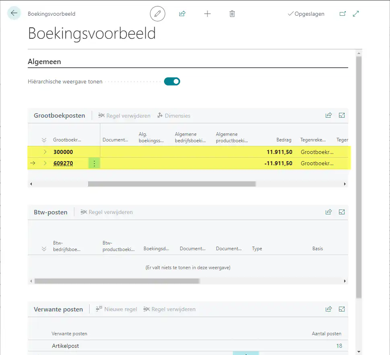Screen dimensions: 390x355
Task: Click the Bedrag column header
Action: (x=283, y=140)
